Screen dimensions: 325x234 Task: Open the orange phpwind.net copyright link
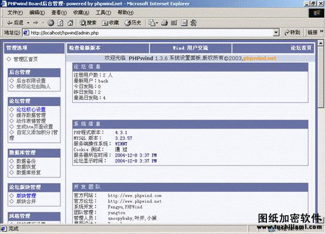point(260,58)
